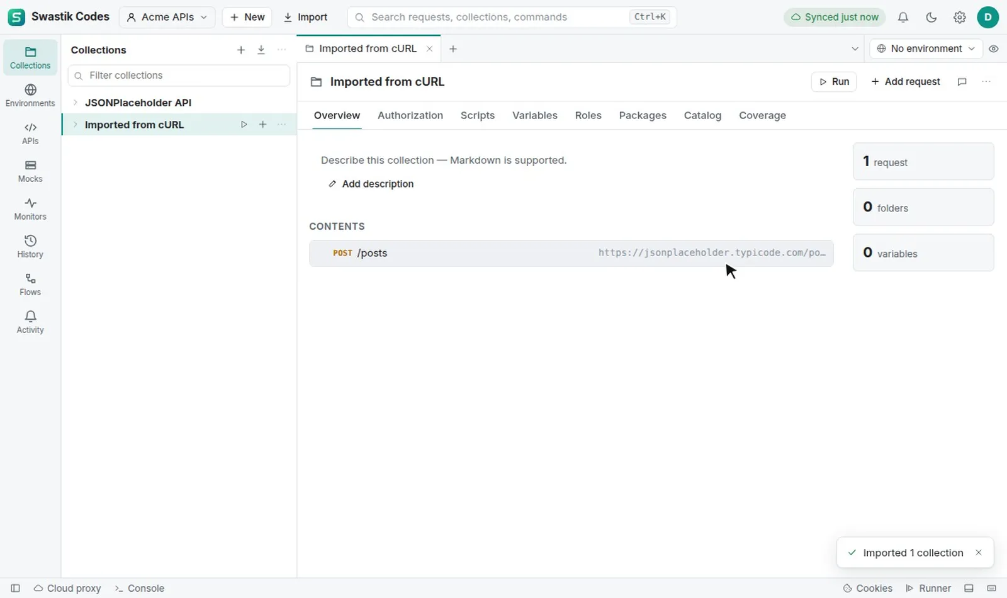Open the No environment selector dropdown
Image resolution: width=1007 pixels, height=598 pixels.
pos(926,48)
